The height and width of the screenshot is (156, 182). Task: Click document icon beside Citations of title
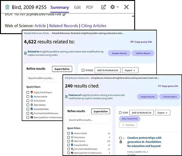[x=66, y=97]
